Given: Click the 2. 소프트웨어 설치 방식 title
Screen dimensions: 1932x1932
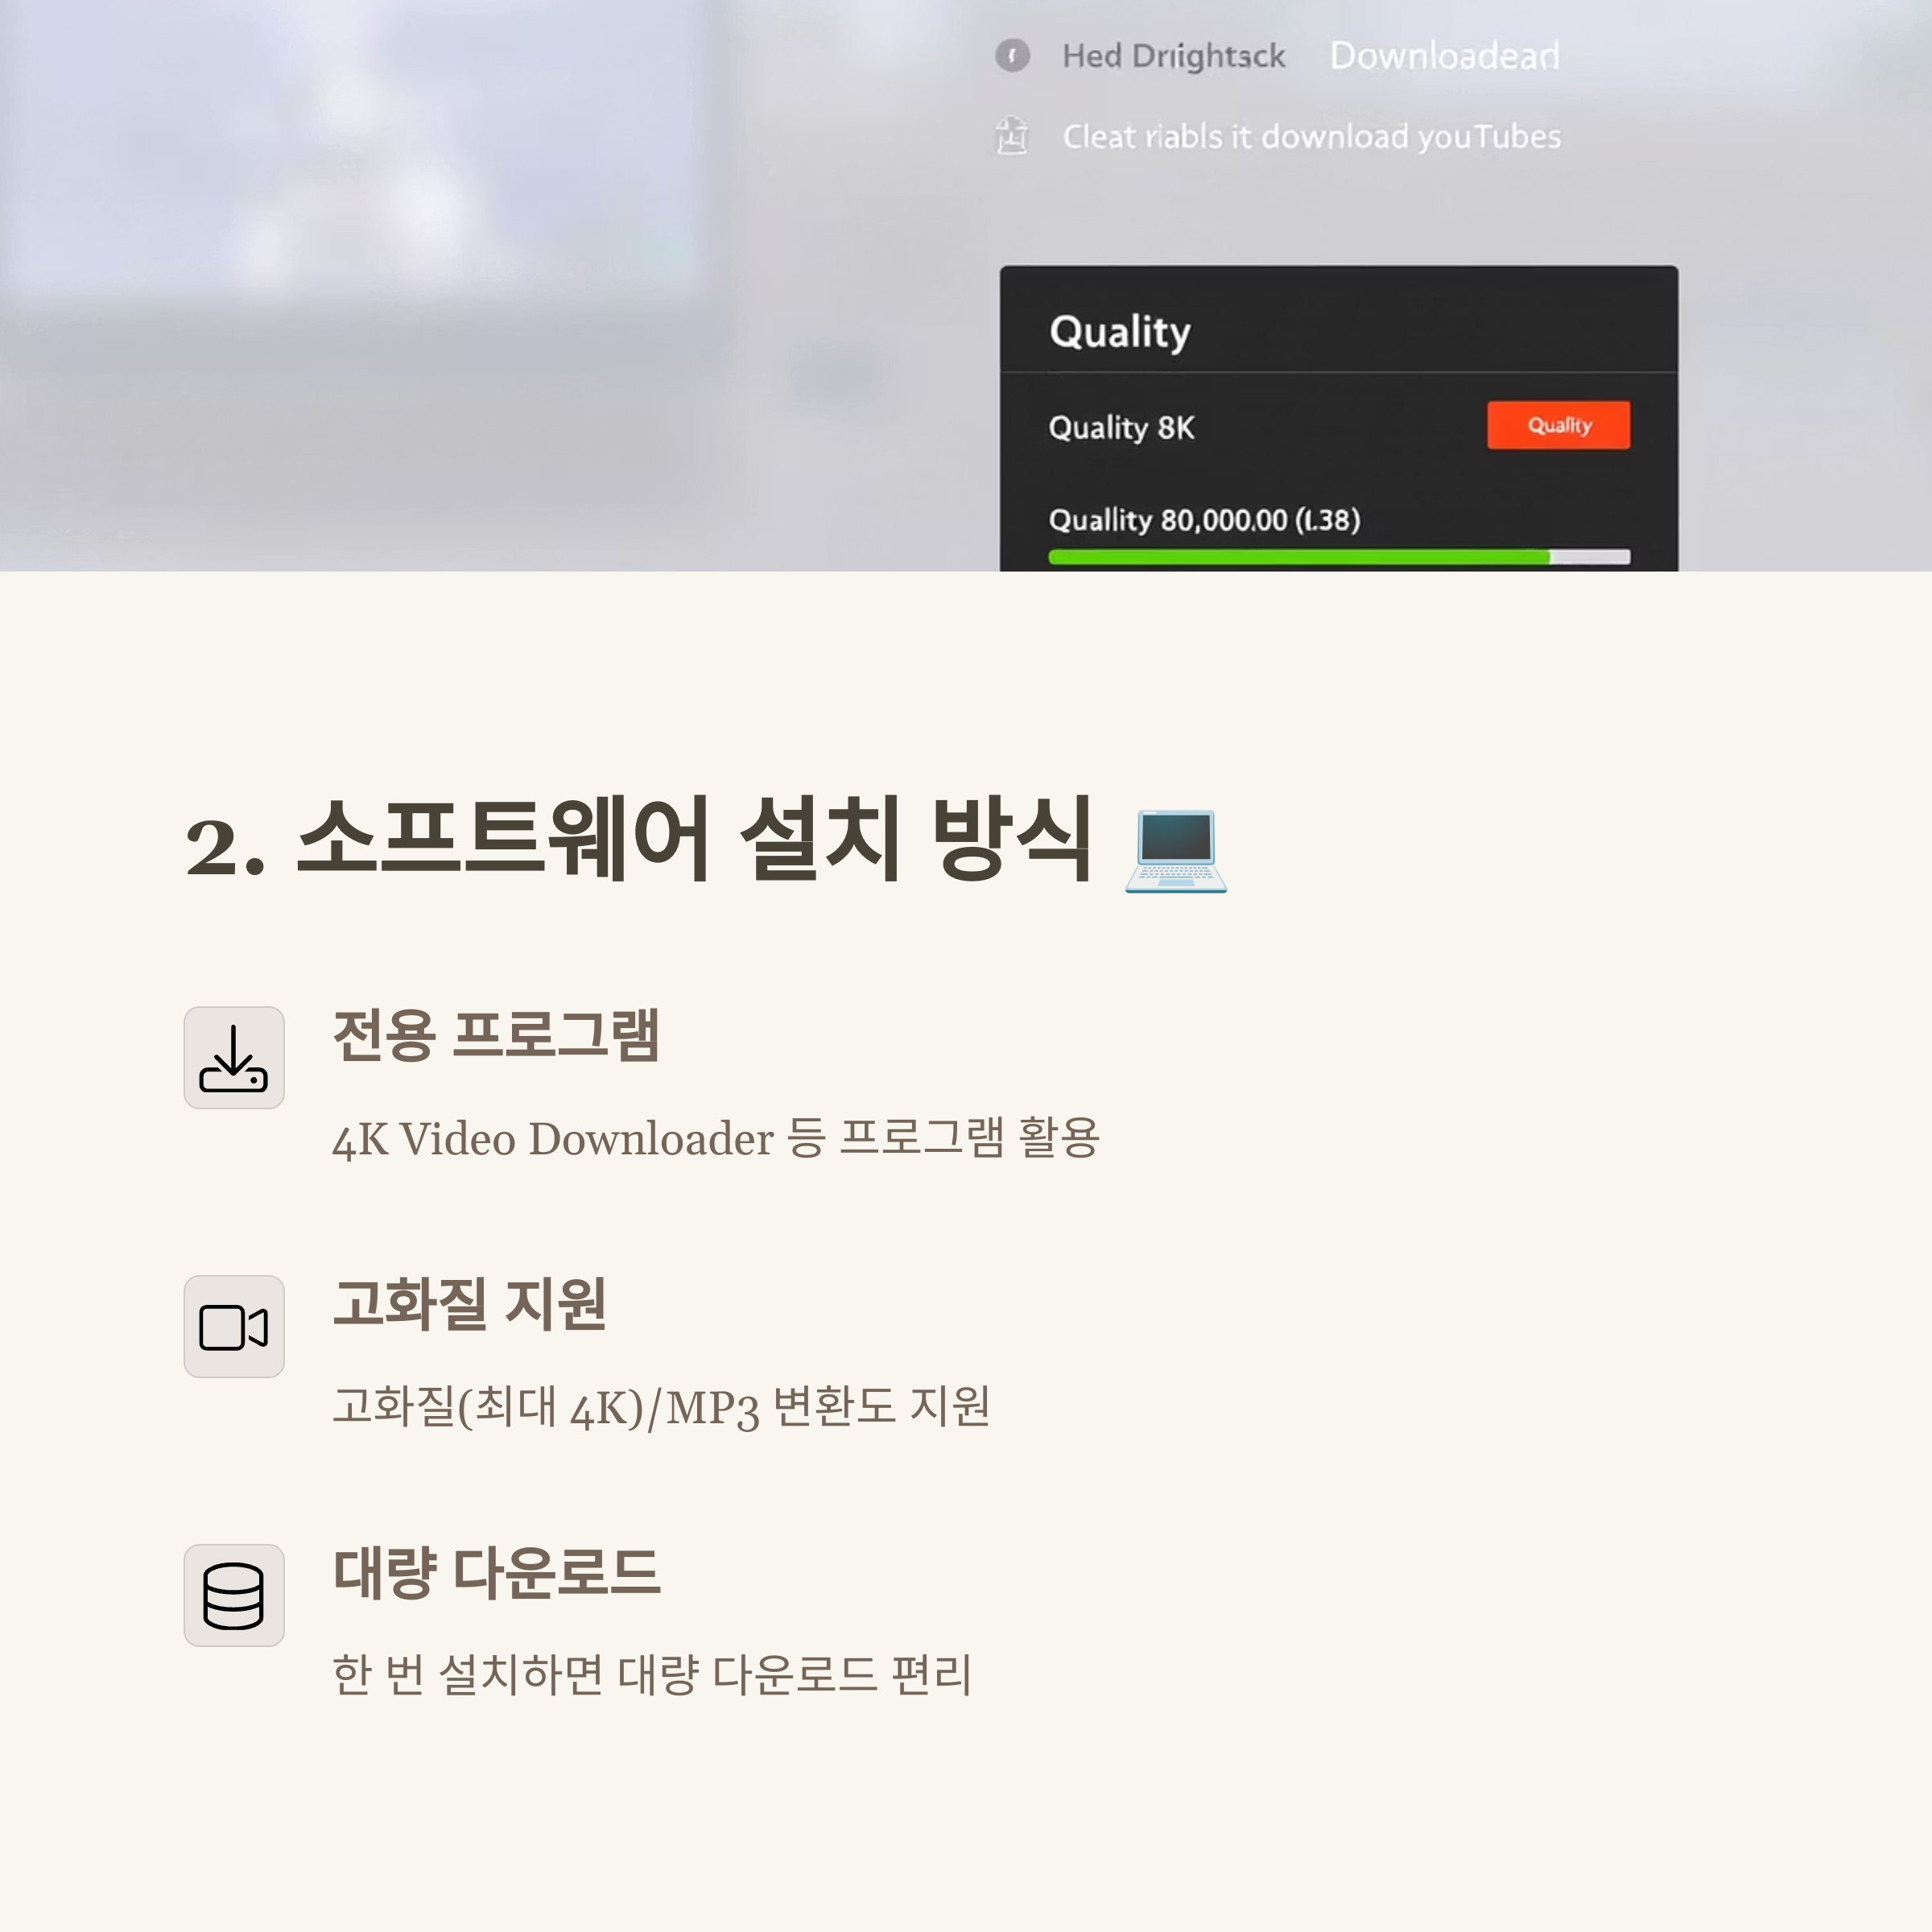Looking at the screenshot, I should pyautogui.click(x=638, y=840).
